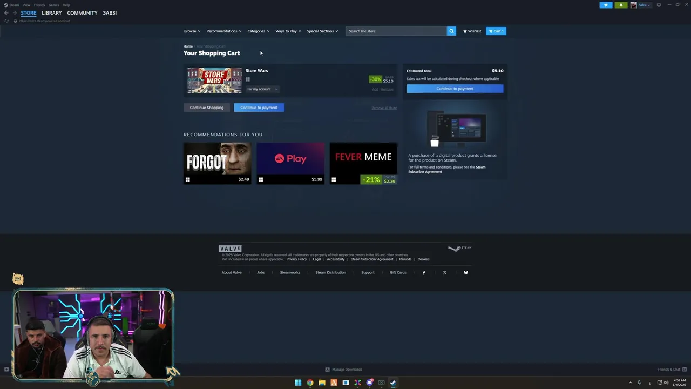
Task: Go to Home breadcrumb link
Action: (188, 46)
